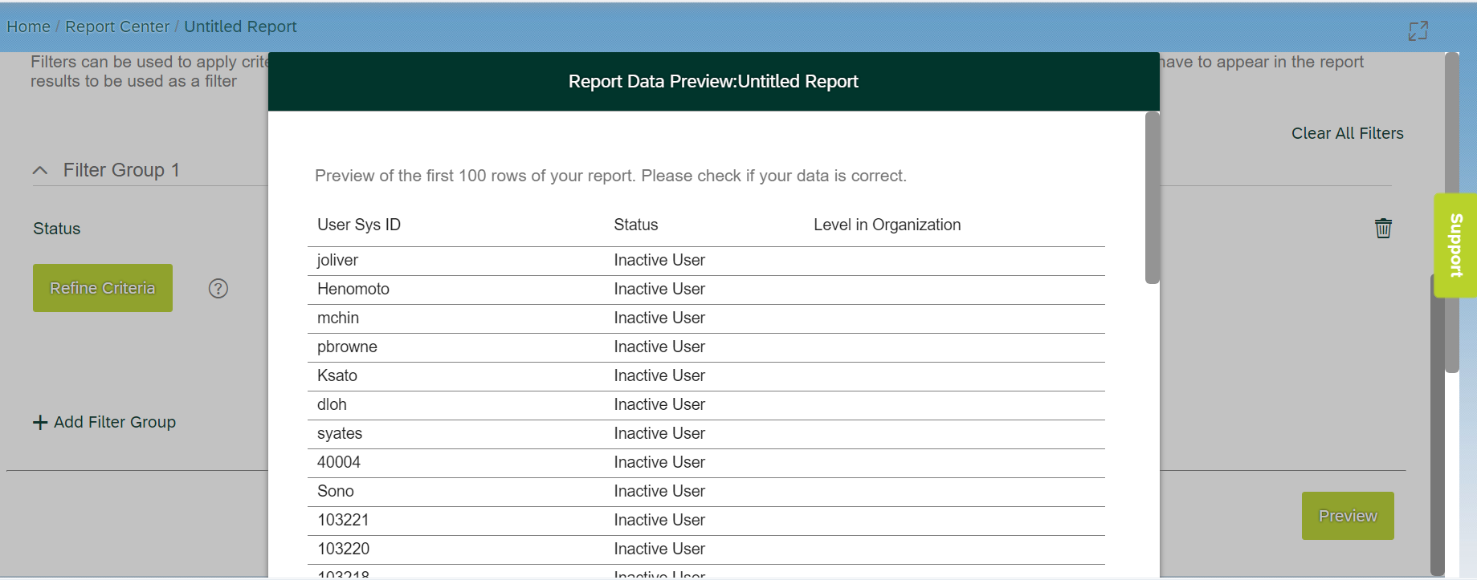This screenshot has width=1477, height=580.
Task: Select the syates user ID cell
Action: point(340,433)
